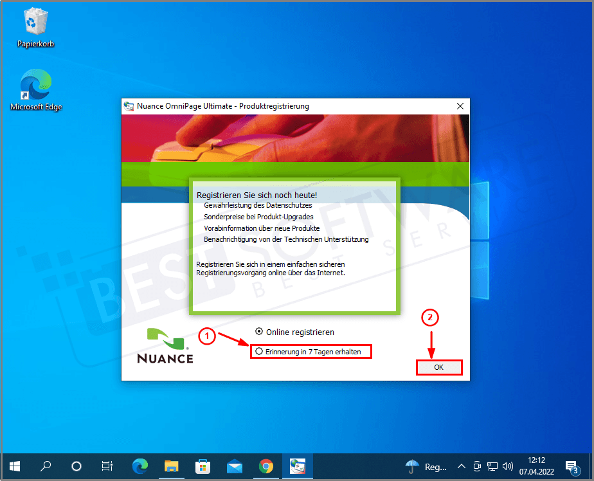Expand the hidden system tray icons
Viewport: 594px width, 481px height.
(x=461, y=466)
